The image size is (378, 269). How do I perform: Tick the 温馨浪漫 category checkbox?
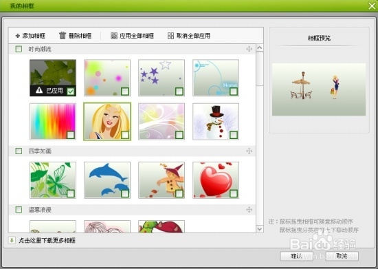pos(19,210)
